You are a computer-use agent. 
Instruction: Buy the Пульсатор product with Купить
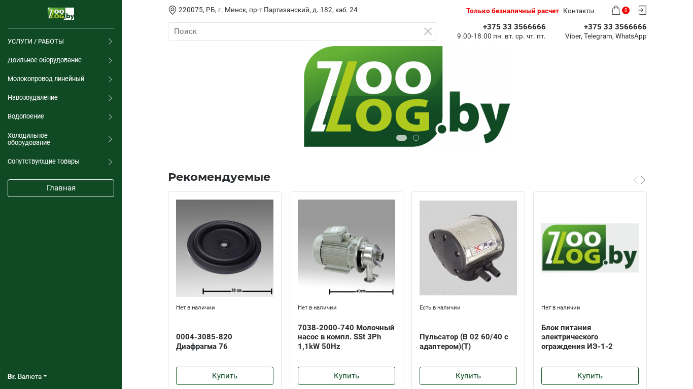tap(468, 376)
